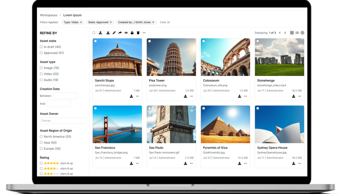Check the North America (20) region
The height and width of the screenshot is (194, 341).
coord(41,137)
